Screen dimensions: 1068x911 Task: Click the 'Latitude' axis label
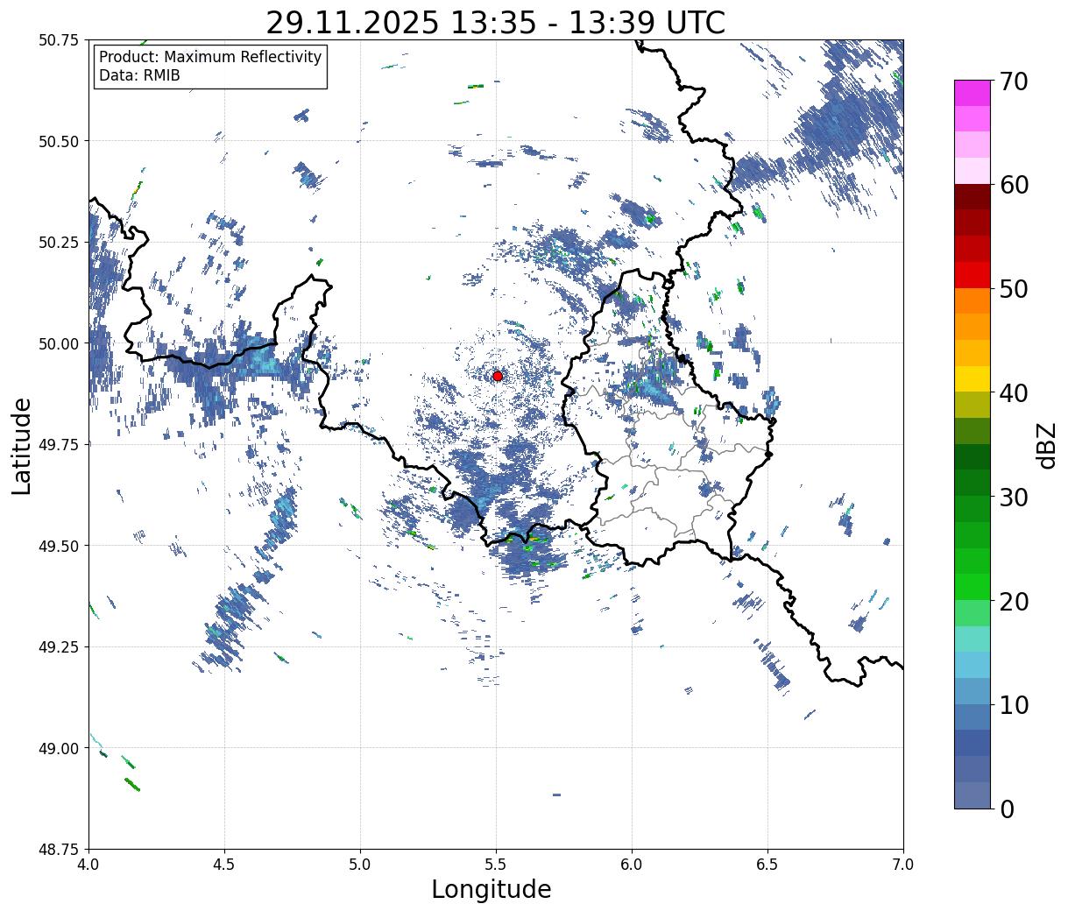coord(23,445)
